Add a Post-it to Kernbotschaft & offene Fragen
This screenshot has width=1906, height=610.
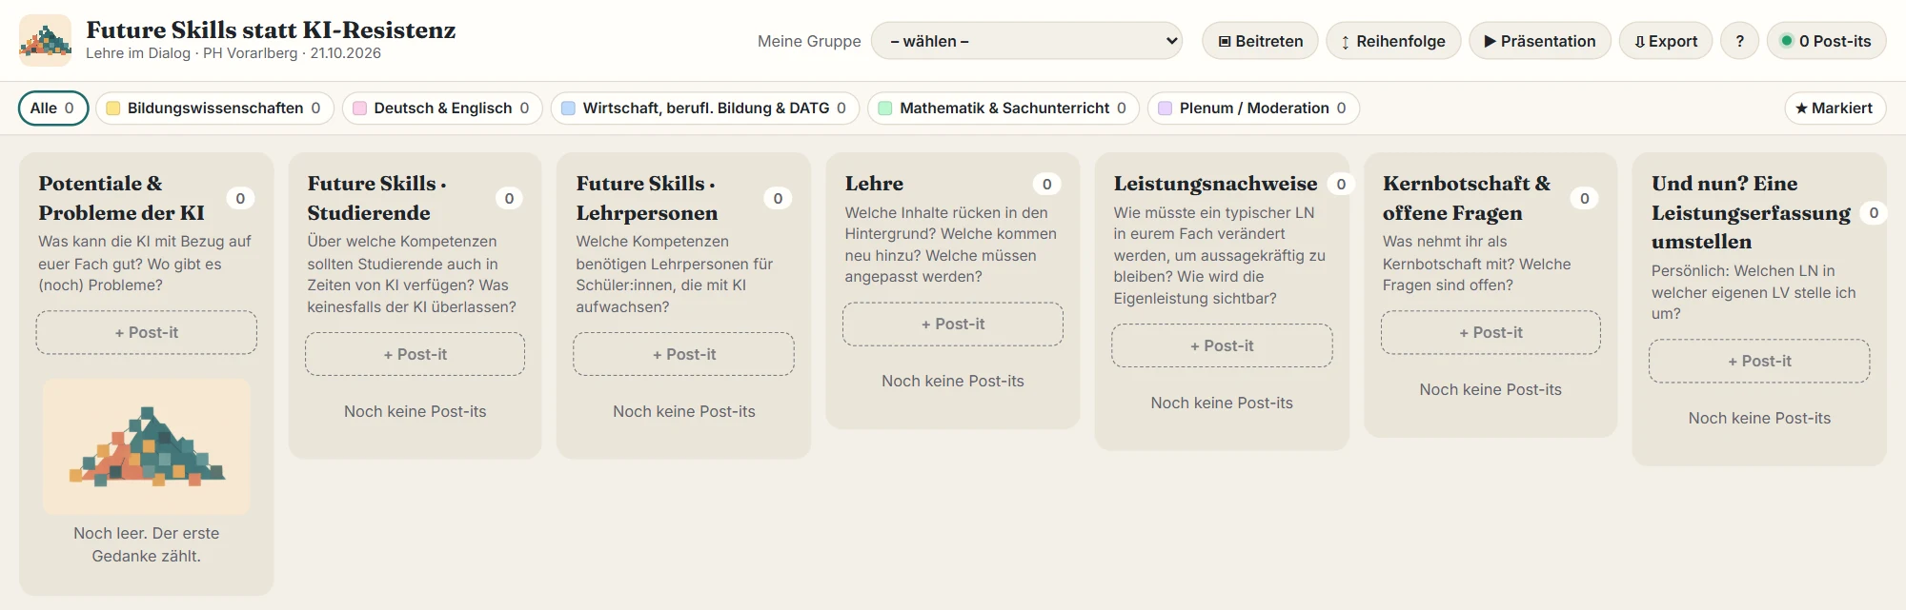[1490, 333]
